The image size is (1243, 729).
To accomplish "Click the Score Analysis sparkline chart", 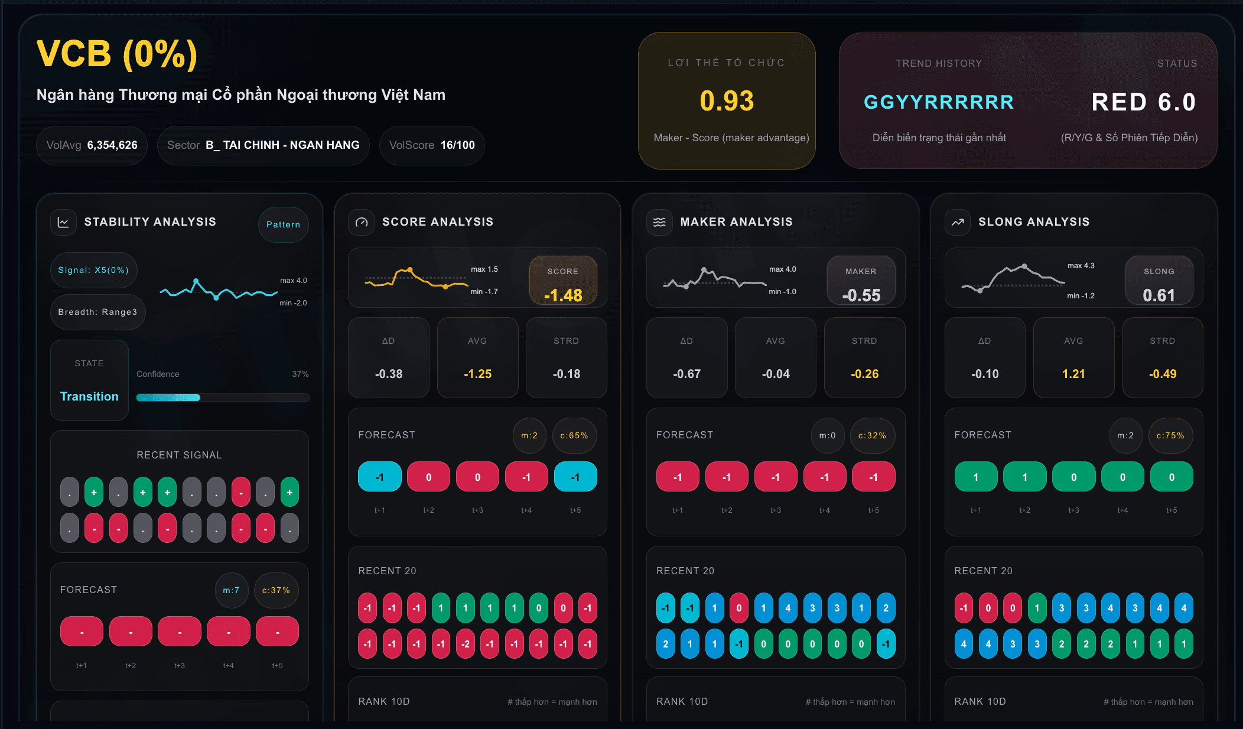I will pos(416,278).
